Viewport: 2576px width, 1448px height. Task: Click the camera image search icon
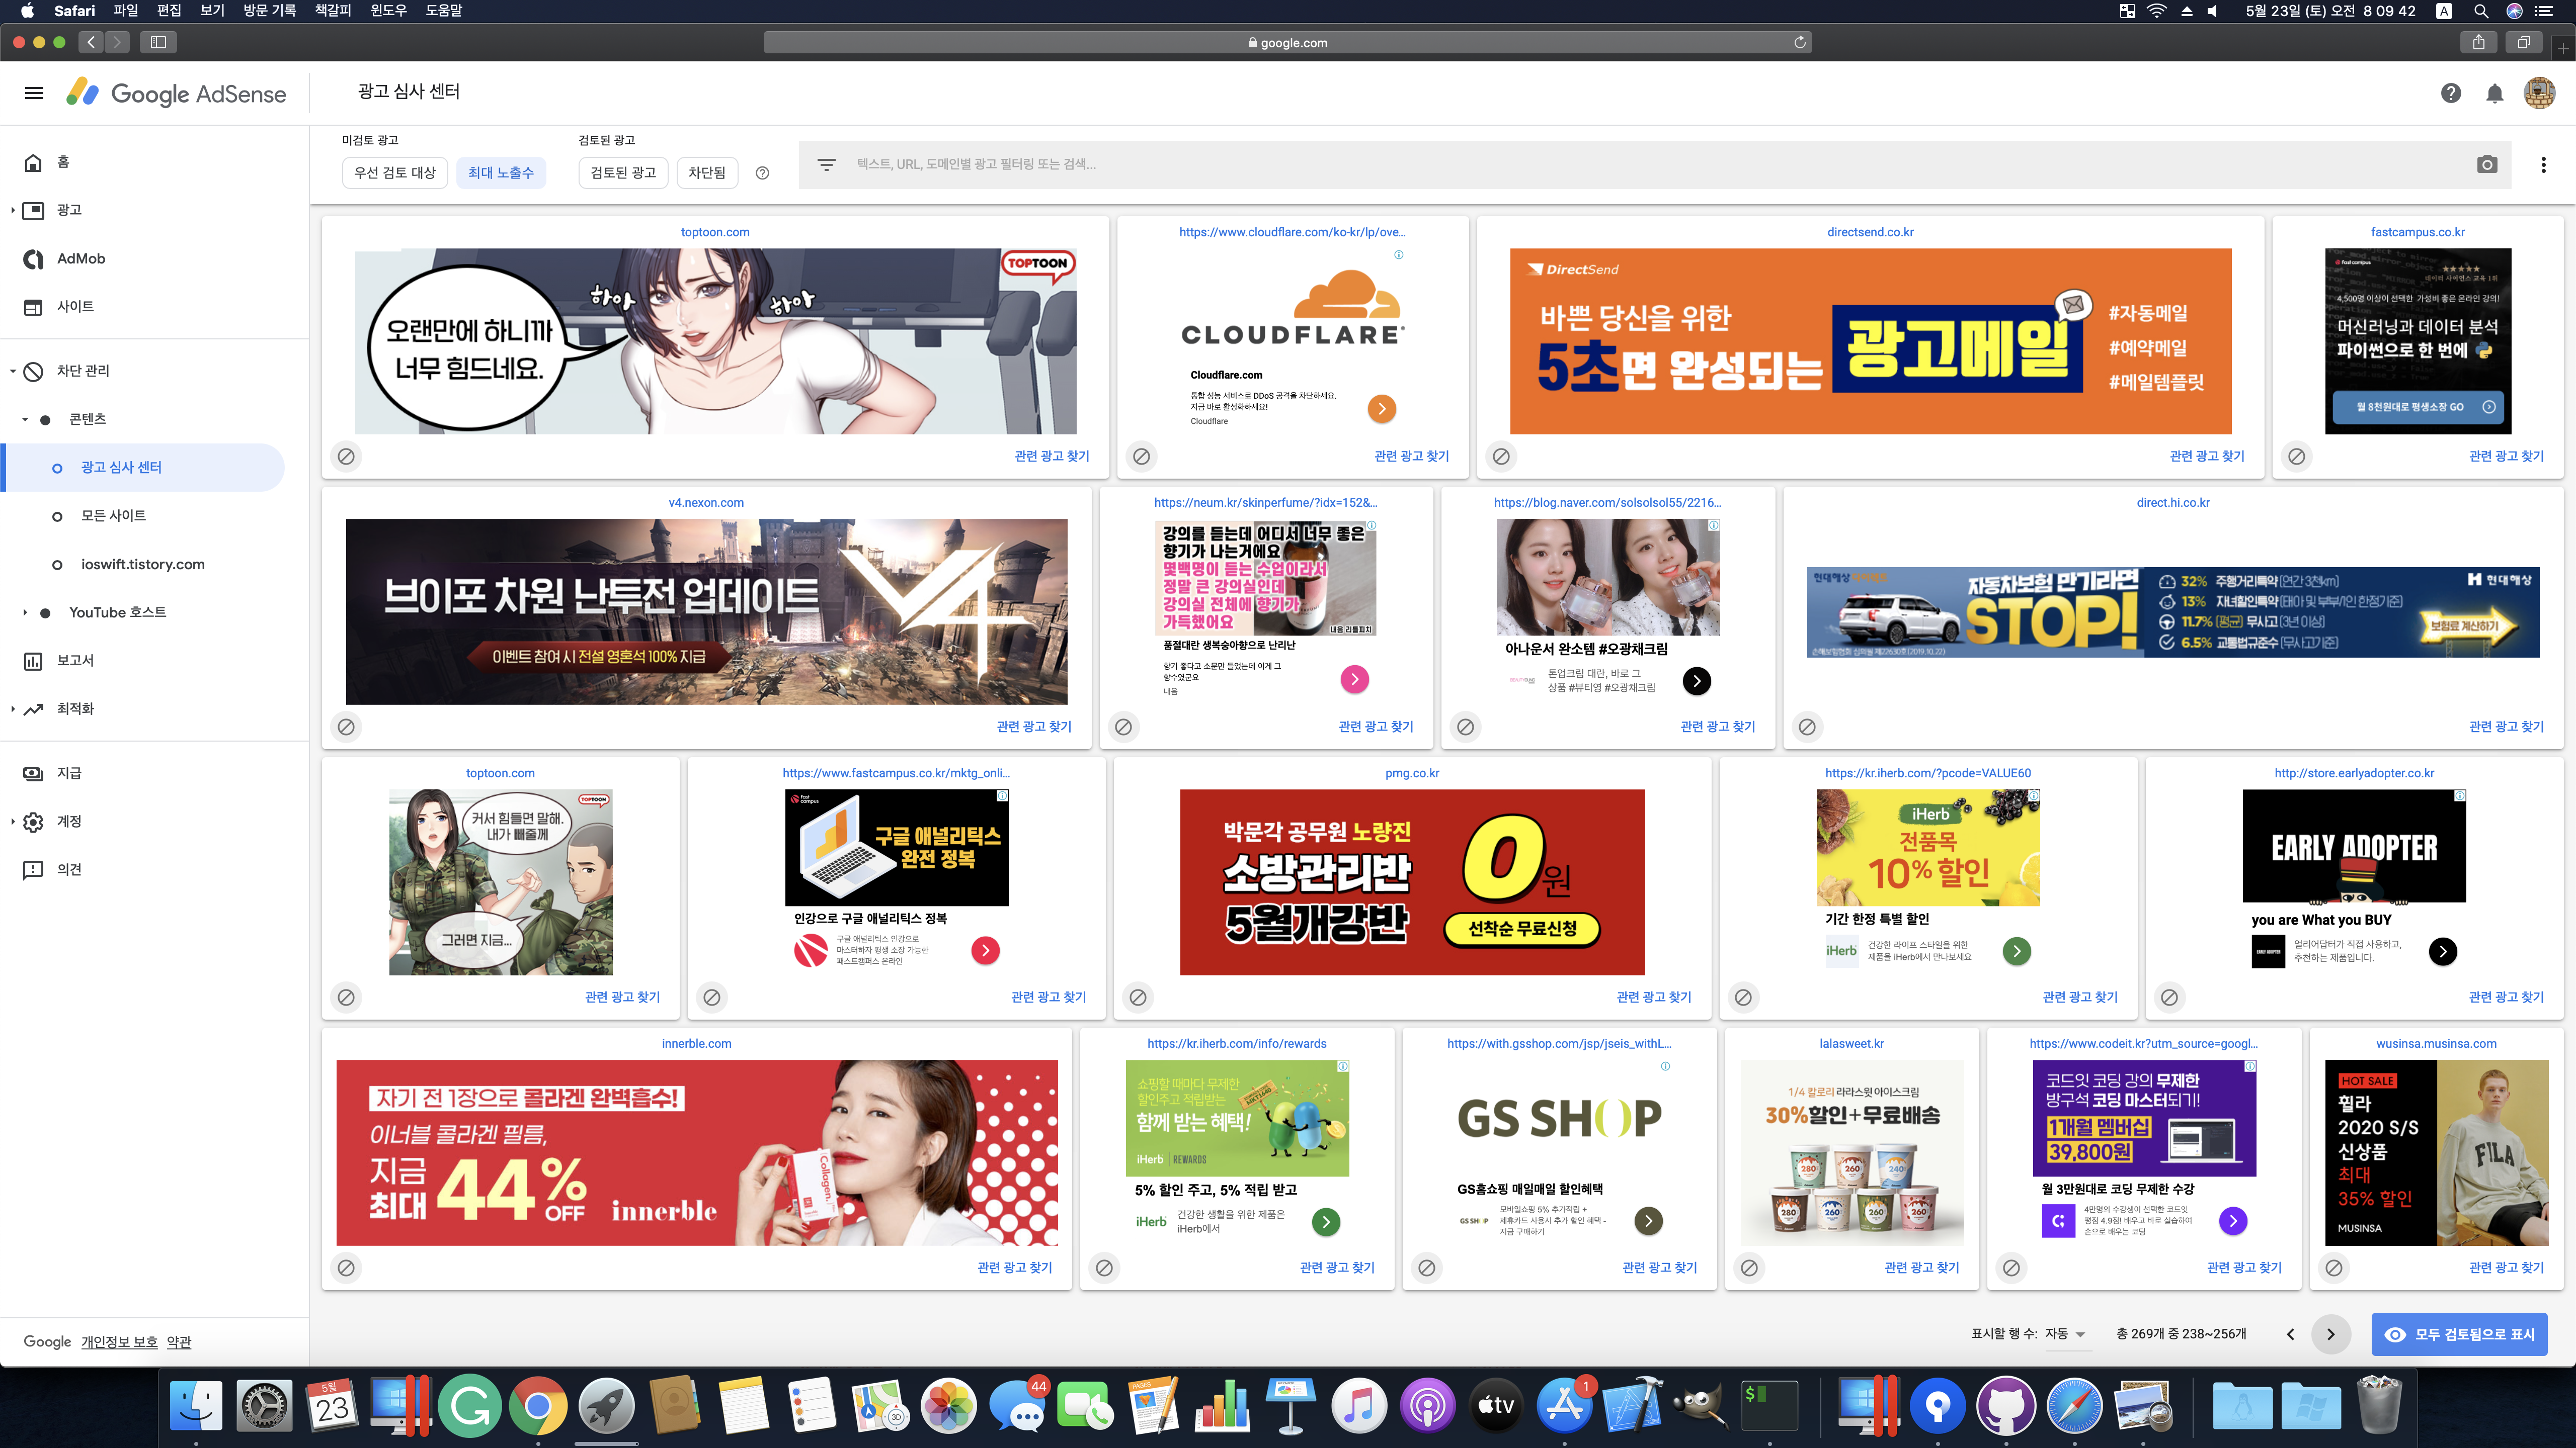click(x=2487, y=164)
